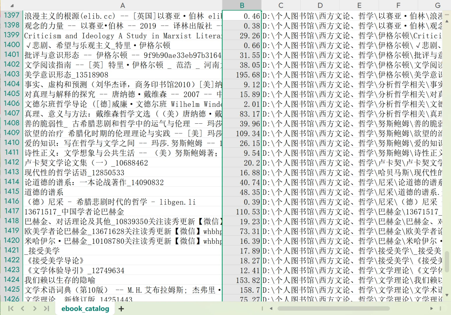Click the horizontal scrollbar thumb
451x315 pixels.
(333, 308)
